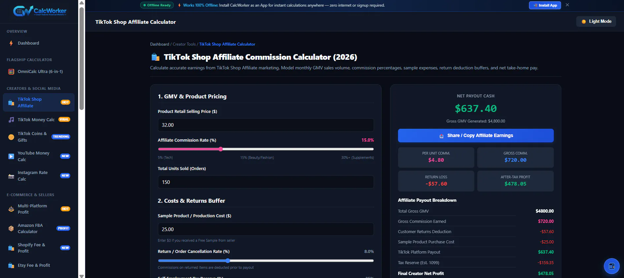Switch to Light Mode

[596, 21]
